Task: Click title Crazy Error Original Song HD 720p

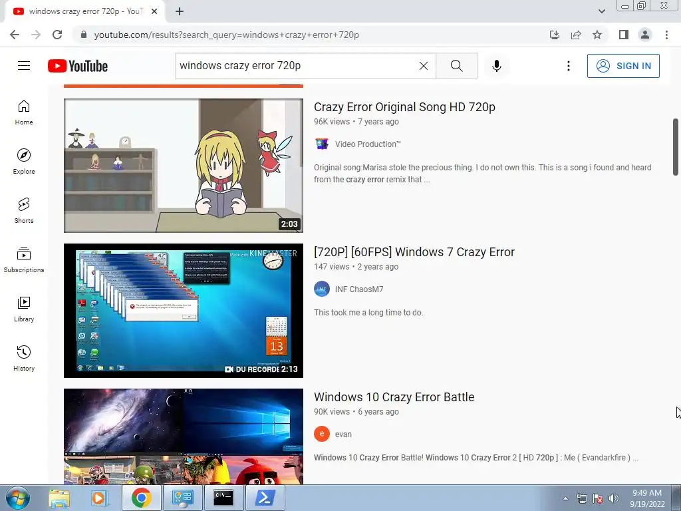Action: 404,107
